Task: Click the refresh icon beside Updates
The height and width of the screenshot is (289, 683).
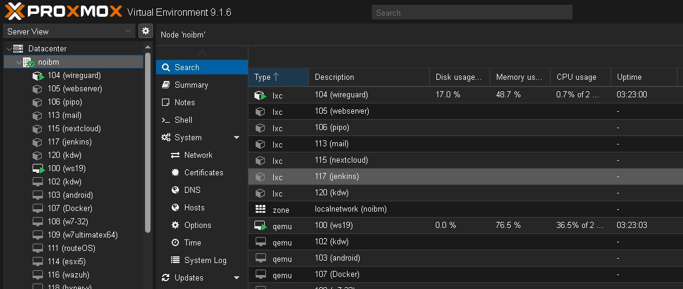Action: coord(166,278)
